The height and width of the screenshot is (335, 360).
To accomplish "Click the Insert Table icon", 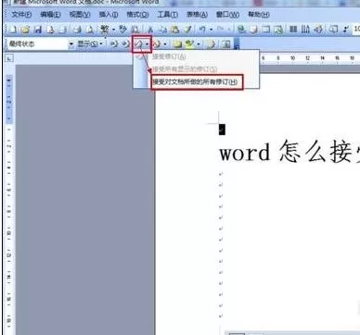I will pyautogui.click(x=265, y=30).
